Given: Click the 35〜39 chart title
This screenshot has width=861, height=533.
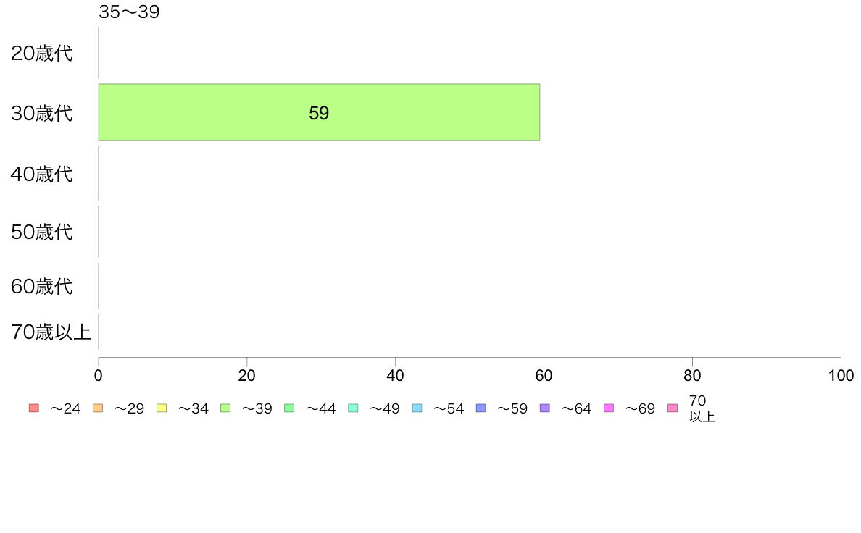Looking at the screenshot, I should (129, 12).
